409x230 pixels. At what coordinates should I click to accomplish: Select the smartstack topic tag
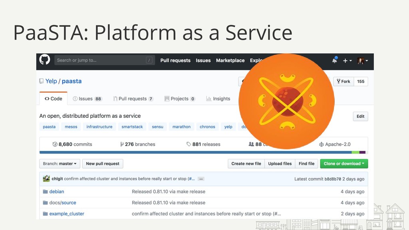click(132, 127)
